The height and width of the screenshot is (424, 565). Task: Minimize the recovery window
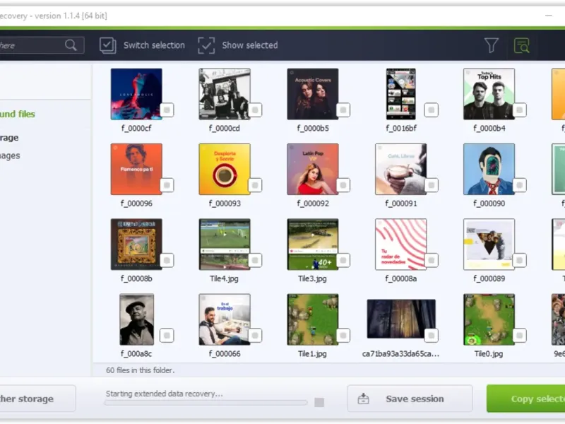[549, 16]
